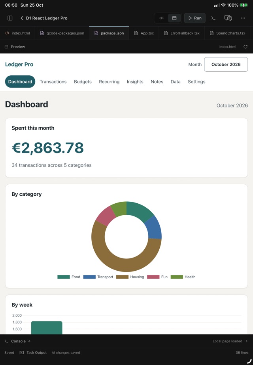Open the October 2026 month picker
Viewport: 253px width, 365px height.
pyautogui.click(x=226, y=65)
